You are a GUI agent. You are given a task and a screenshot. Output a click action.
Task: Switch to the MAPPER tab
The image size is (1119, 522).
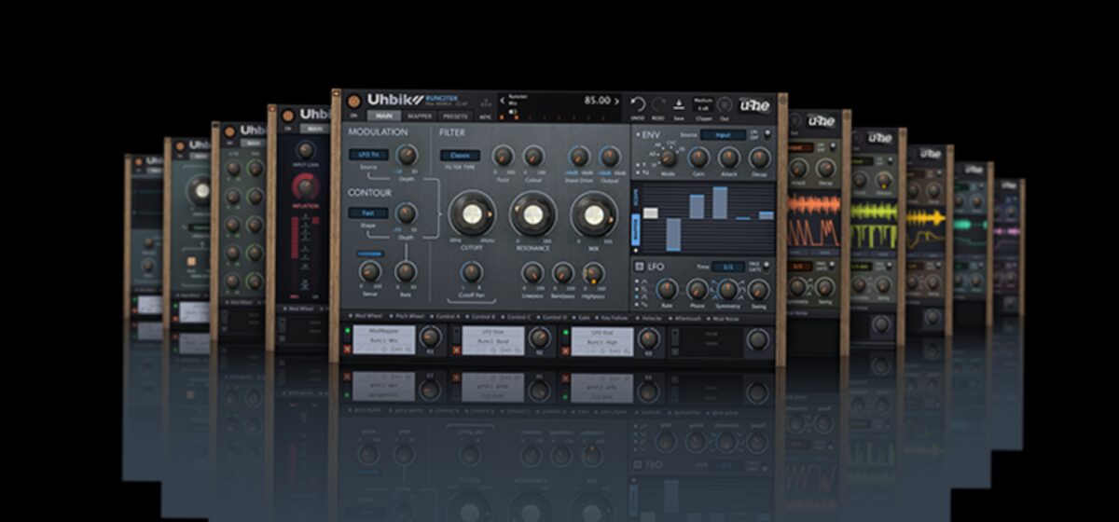[420, 117]
